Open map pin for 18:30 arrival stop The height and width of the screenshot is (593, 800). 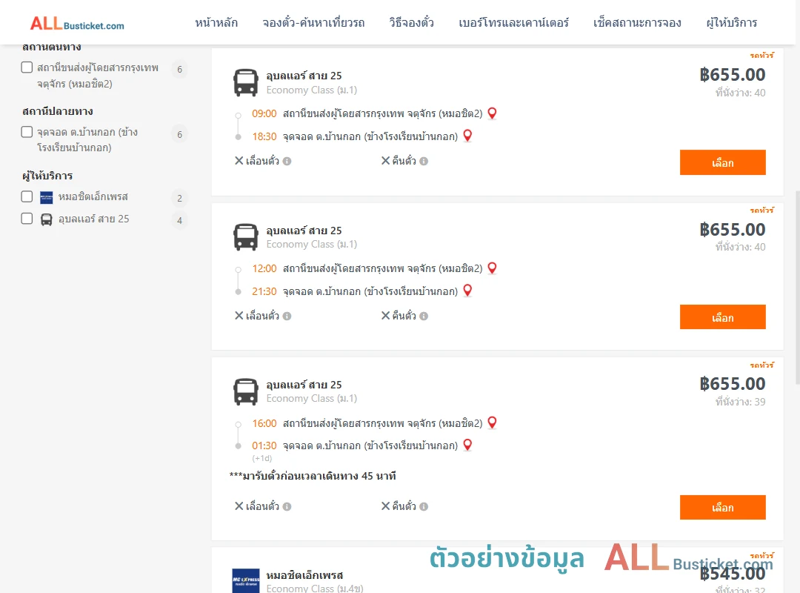click(x=467, y=136)
